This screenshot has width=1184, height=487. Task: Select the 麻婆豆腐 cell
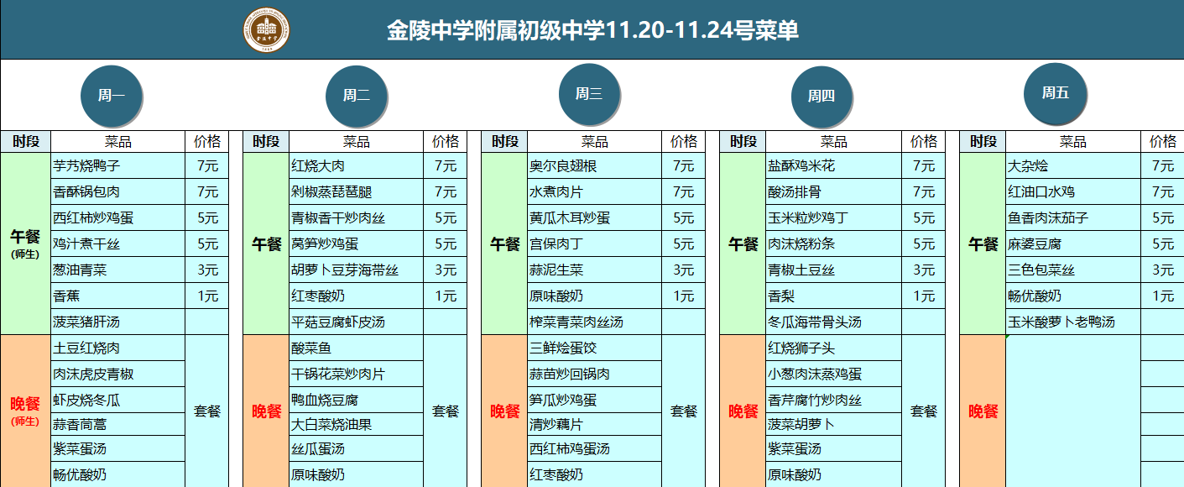[x=1073, y=244]
